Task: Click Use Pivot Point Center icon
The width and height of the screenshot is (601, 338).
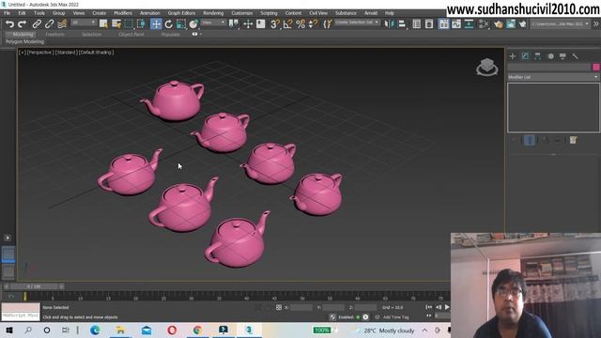Action: click(x=234, y=24)
